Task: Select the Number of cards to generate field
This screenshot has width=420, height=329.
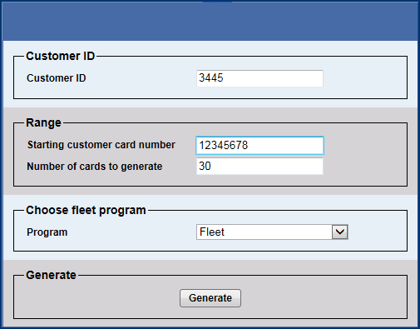Action: coord(259,166)
